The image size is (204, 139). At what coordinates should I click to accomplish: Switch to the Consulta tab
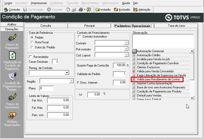[46, 26]
